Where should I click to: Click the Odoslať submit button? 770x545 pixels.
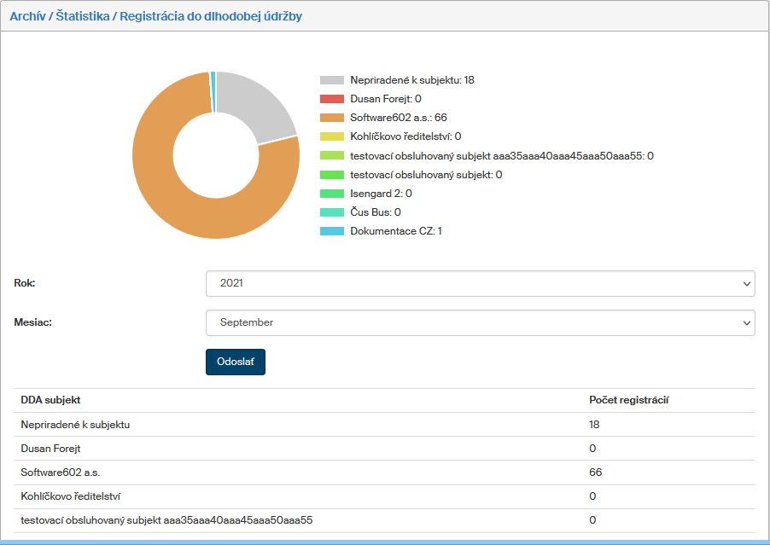[236, 362]
